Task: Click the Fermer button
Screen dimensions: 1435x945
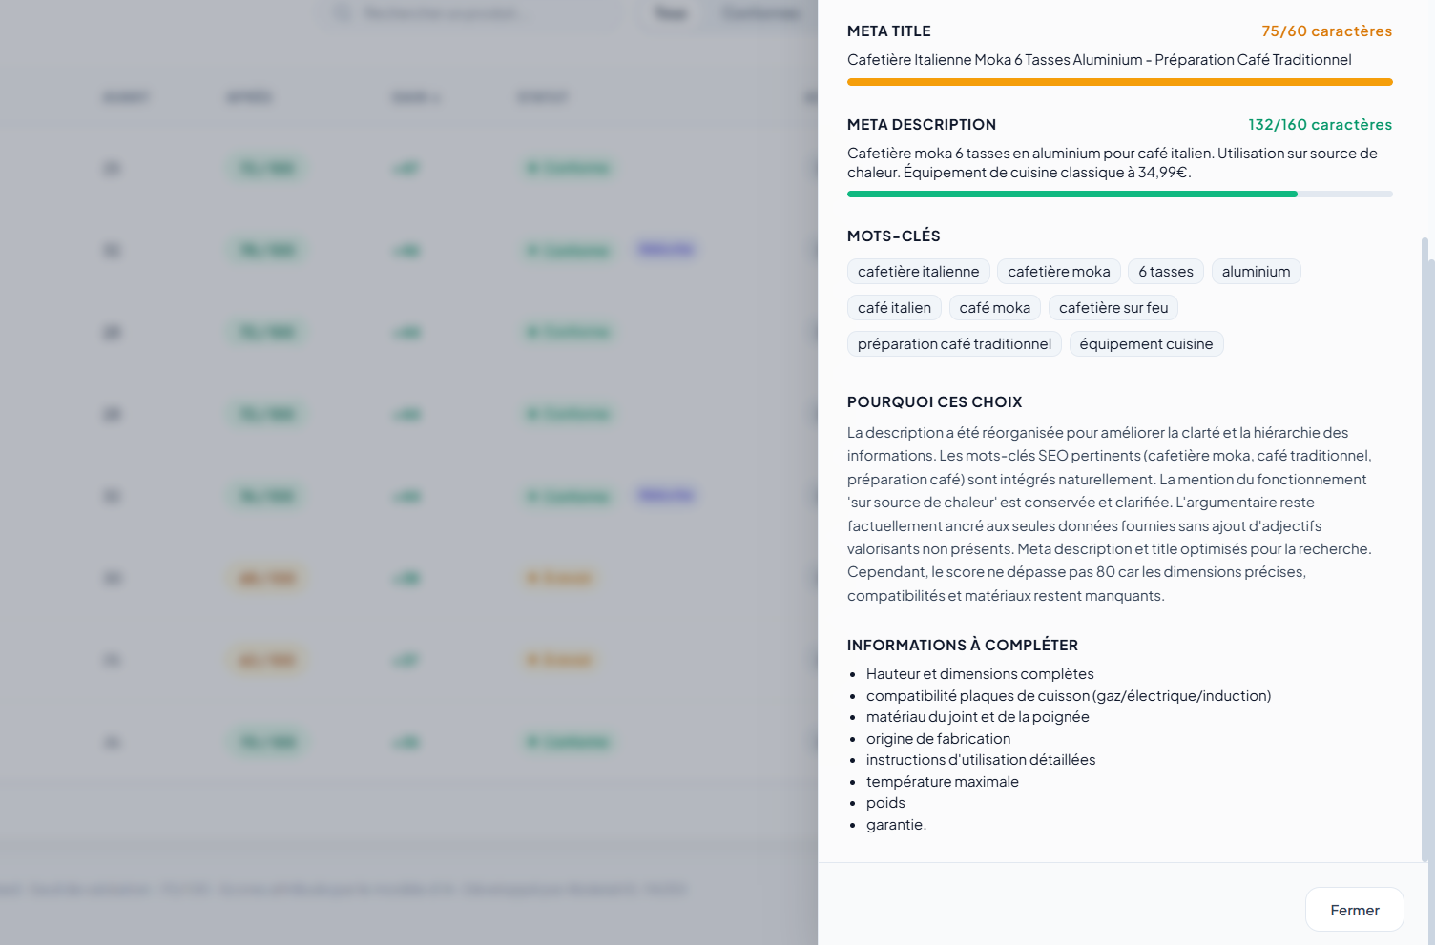Action: pyautogui.click(x=1354, y=910)
